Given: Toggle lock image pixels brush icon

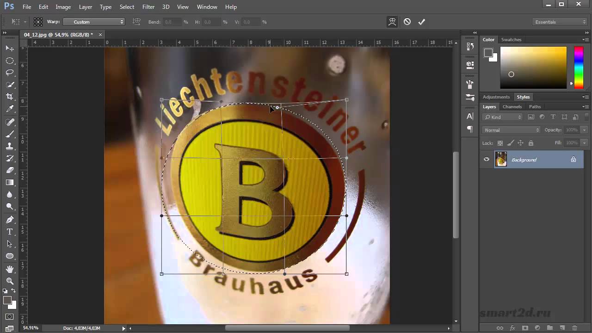Looking at the screenshot, I should tap(511, 143).
